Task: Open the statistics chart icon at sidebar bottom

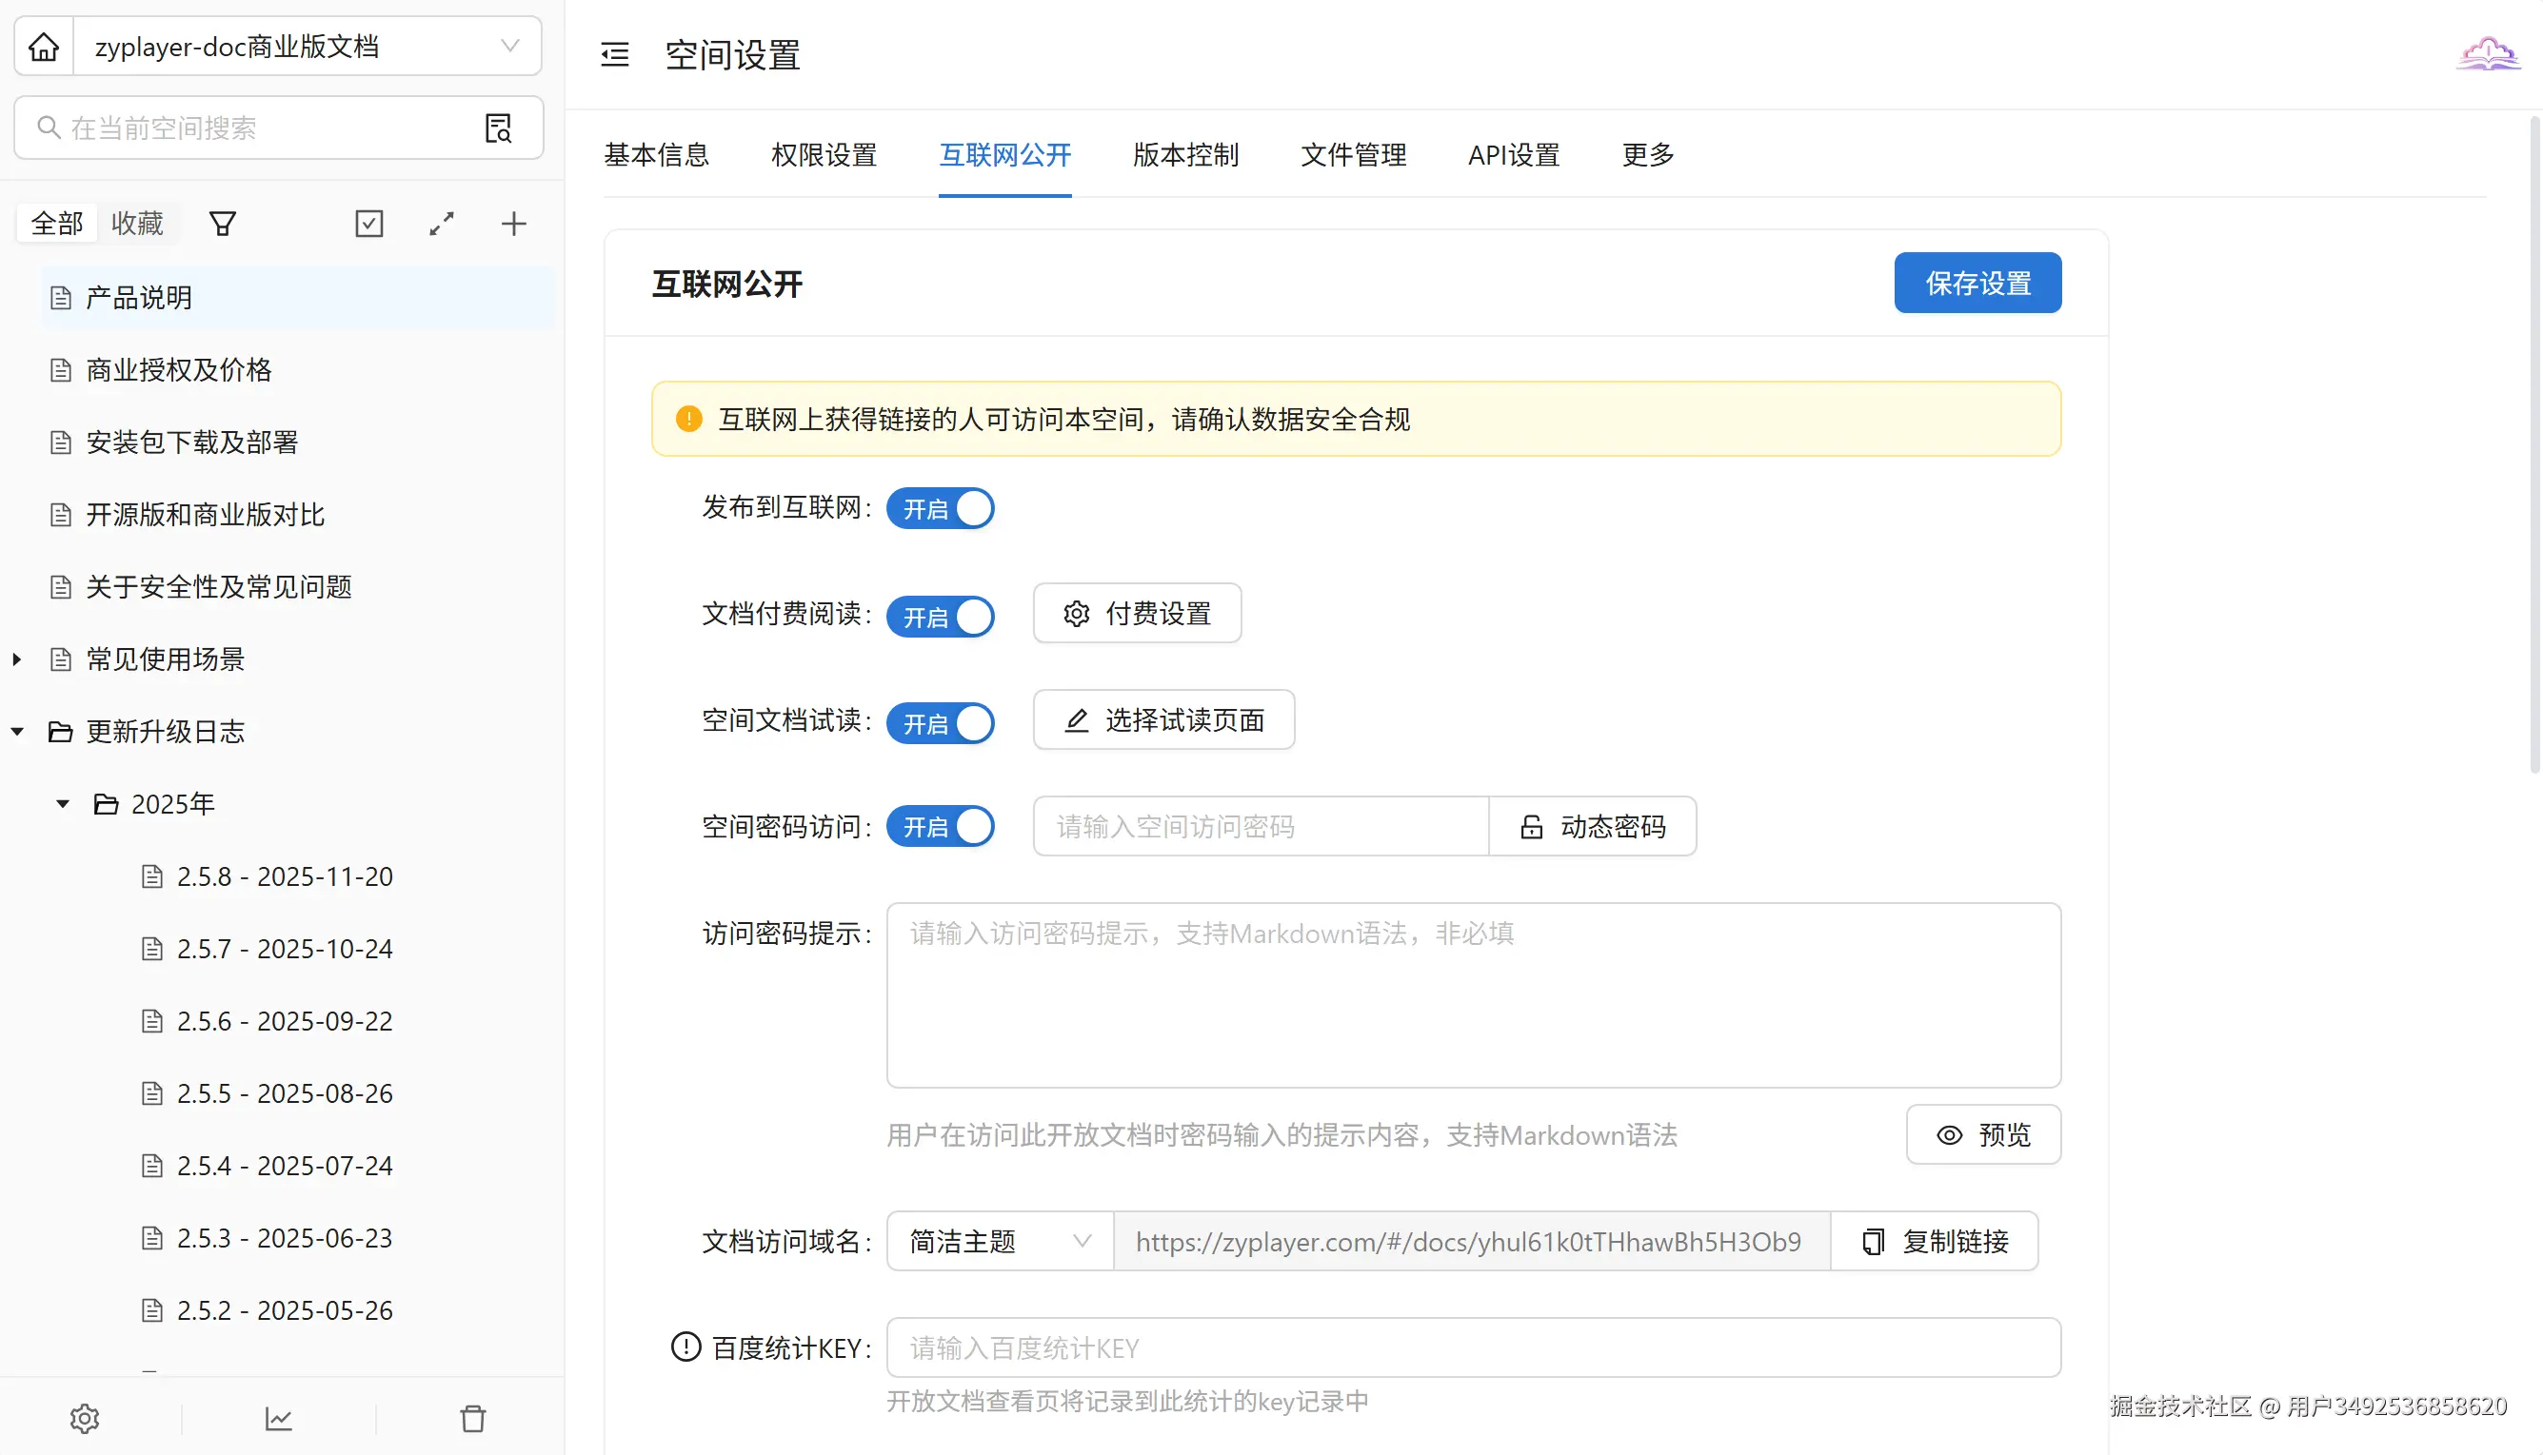Action: pos(278,1418)
